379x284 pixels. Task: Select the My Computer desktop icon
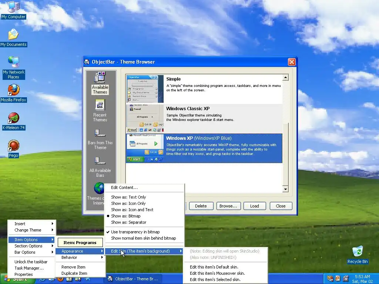pos(13,10)
